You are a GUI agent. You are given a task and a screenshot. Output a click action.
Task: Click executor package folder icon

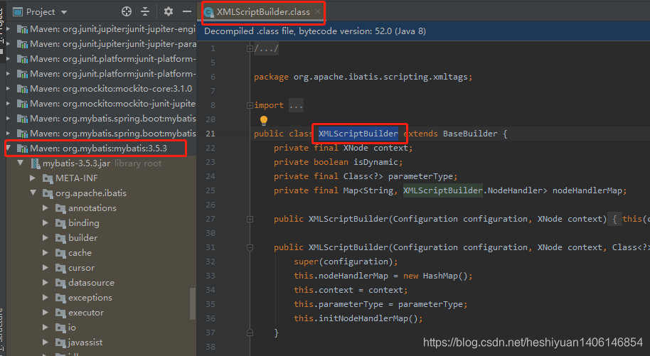tap(60, 313)
